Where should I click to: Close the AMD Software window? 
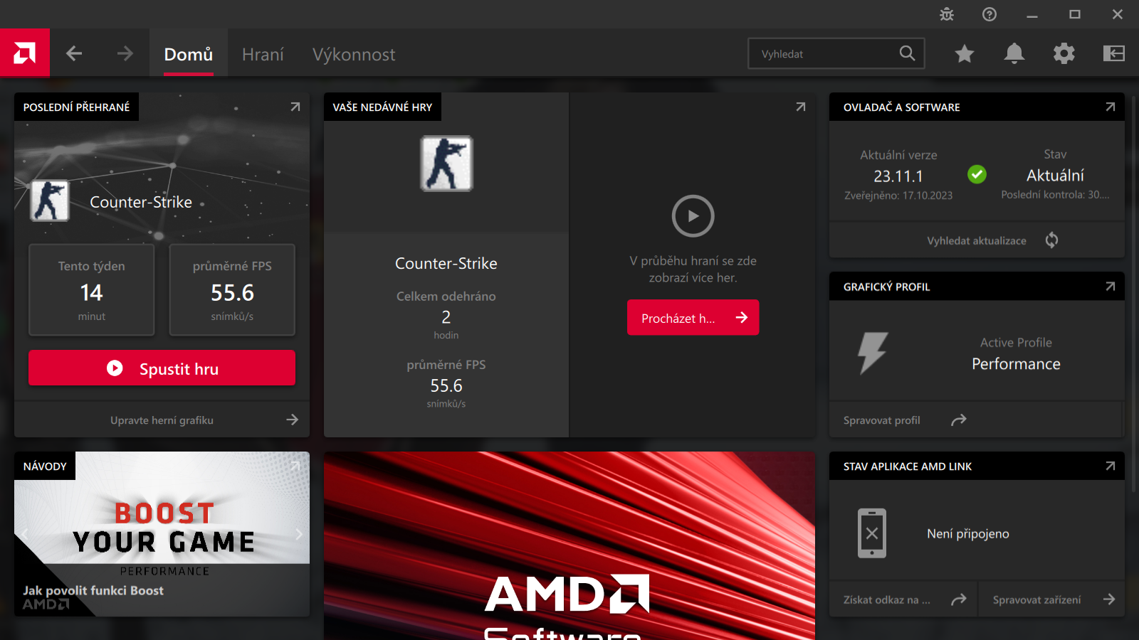(1118, 14)
